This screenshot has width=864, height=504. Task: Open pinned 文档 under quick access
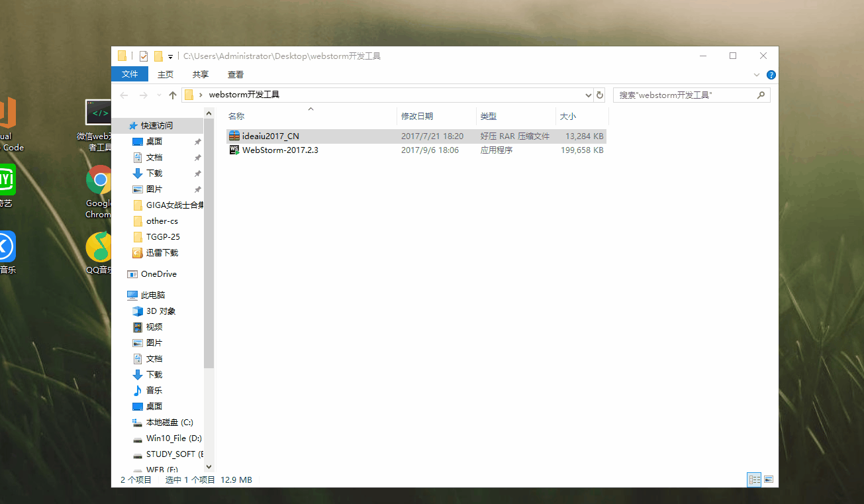[154, 157]
